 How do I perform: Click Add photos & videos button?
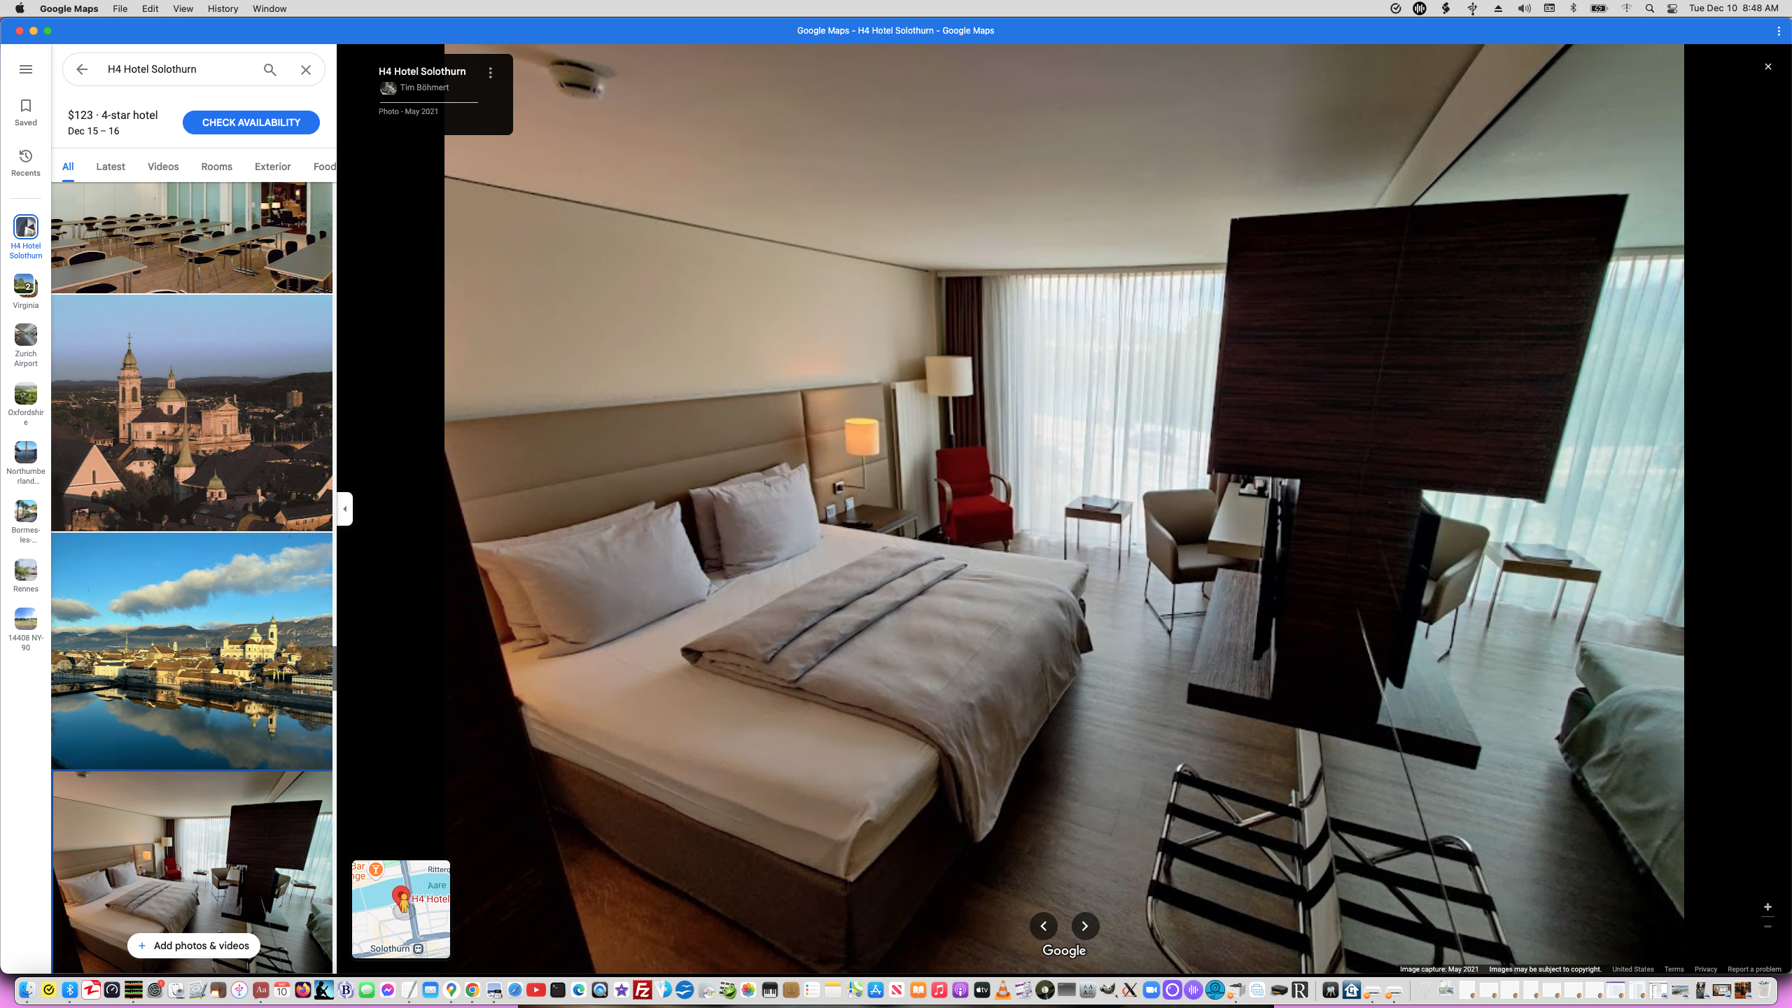(193, 946)
